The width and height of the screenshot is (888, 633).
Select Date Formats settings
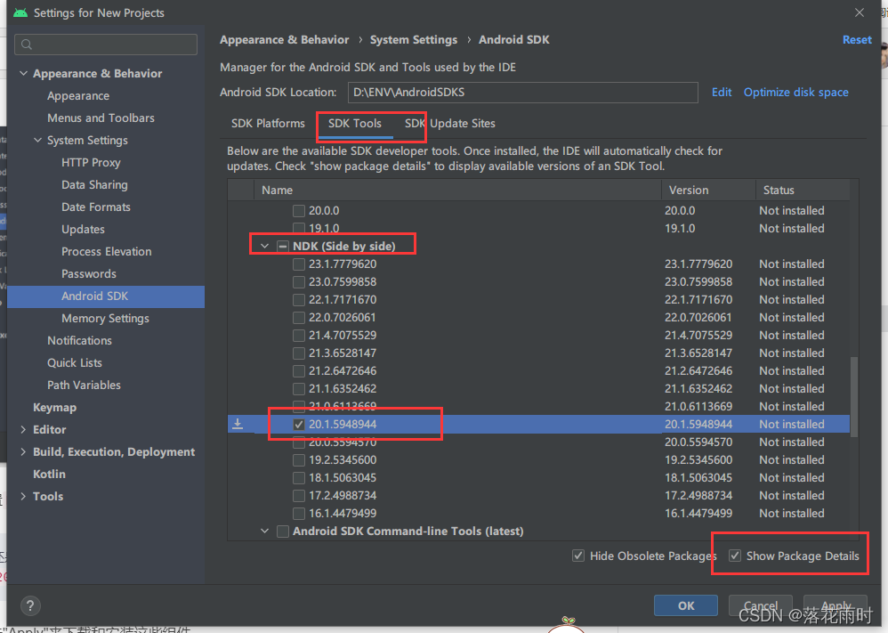96,207
